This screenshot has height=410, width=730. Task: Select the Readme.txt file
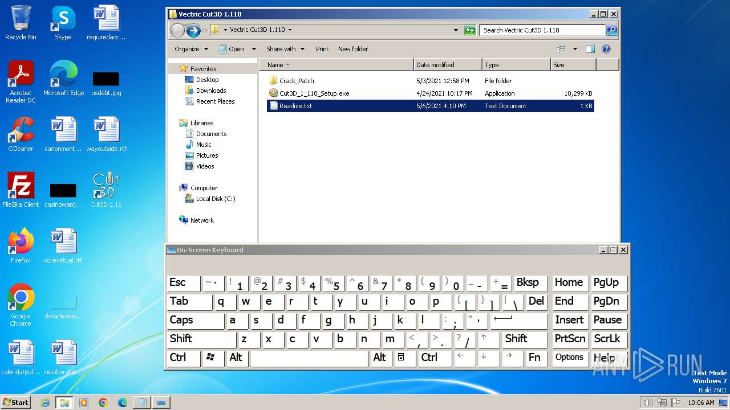431,106
